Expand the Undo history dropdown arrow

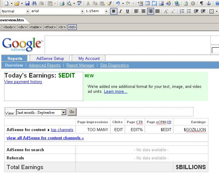(x=123, y=3)
